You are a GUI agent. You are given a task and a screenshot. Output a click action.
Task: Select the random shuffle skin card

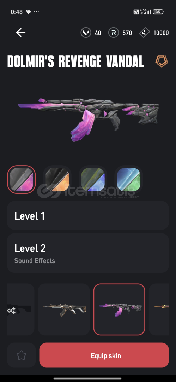pos(21,309)
